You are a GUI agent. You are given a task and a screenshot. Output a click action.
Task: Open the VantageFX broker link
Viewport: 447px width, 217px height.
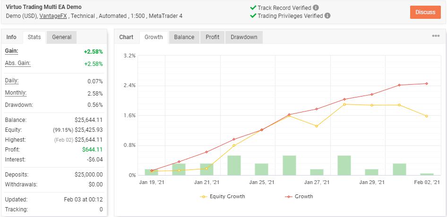click(x=52, y=16)
